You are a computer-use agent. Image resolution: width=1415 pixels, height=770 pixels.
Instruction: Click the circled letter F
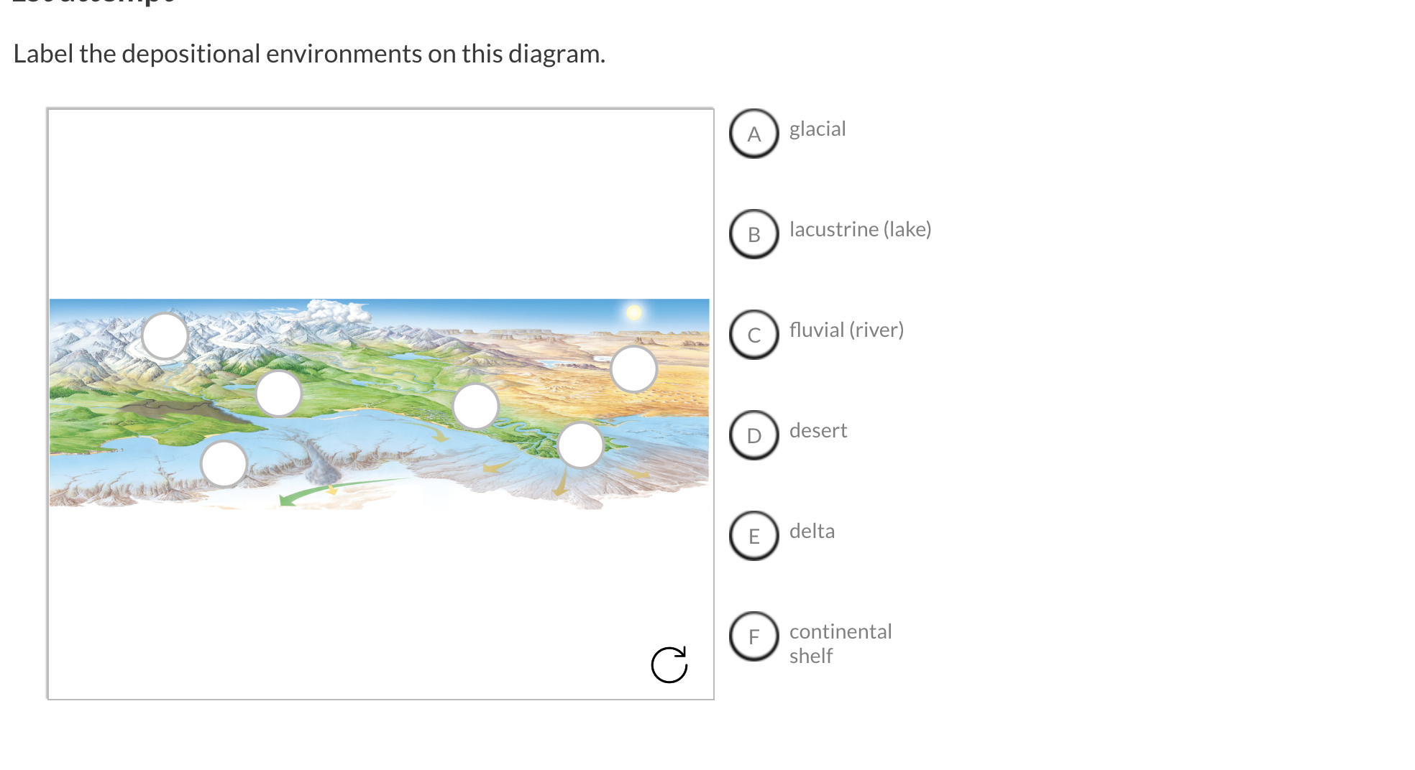click(x=754, y=636)
